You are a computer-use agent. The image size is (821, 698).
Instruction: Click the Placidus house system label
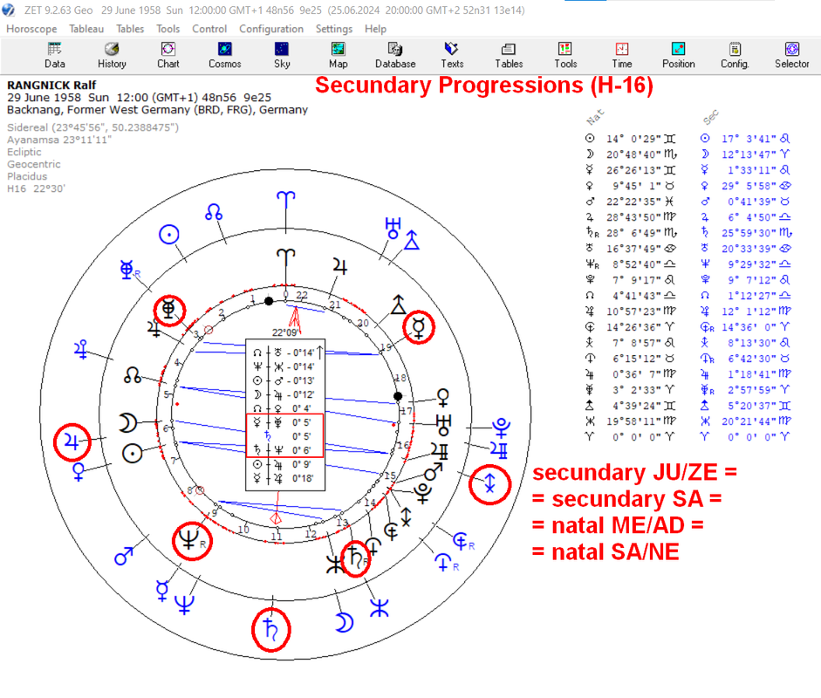point(27,176)
